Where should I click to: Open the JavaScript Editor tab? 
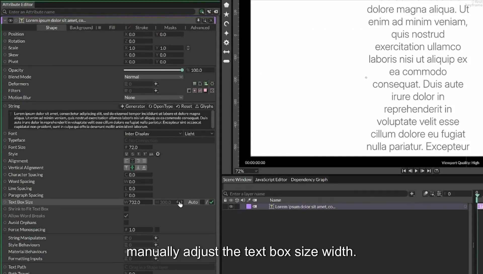coord(271,180)
